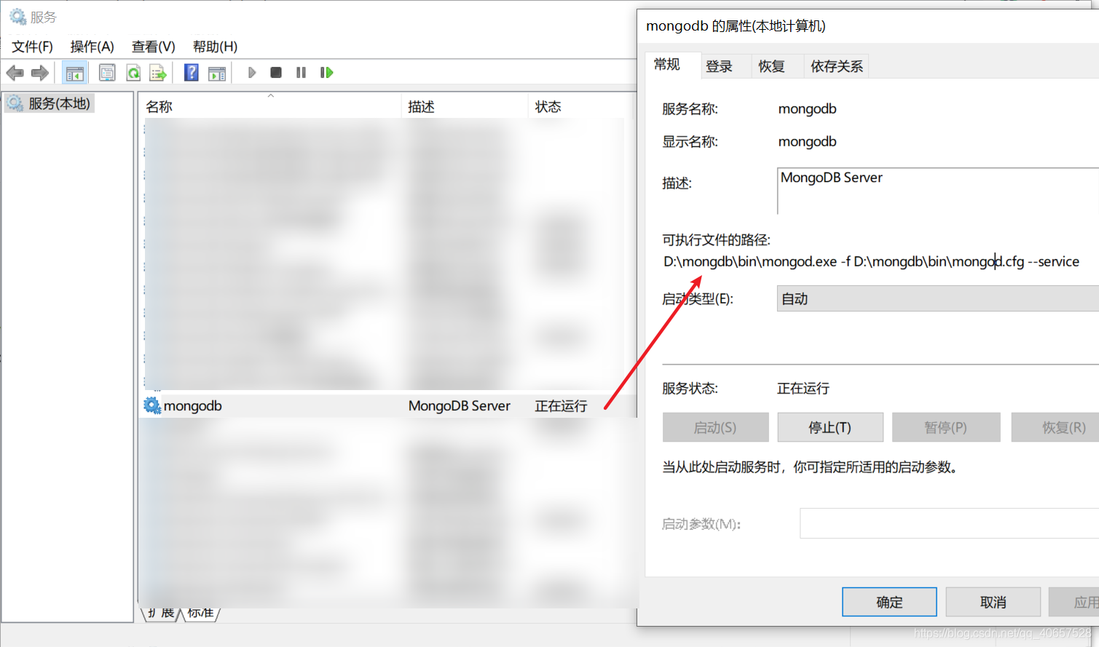Click the service name value mongodb
The width and height of the screenshot is (1099, 647).
pos(807,109)
